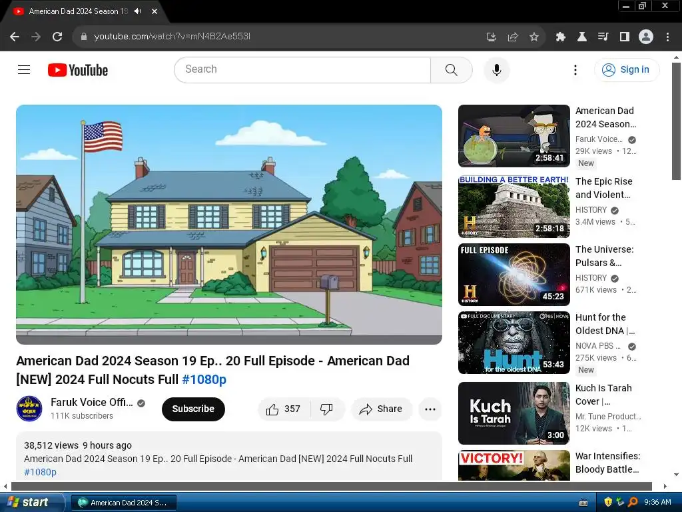Subscribe to Faruk Voice channel

193,409
